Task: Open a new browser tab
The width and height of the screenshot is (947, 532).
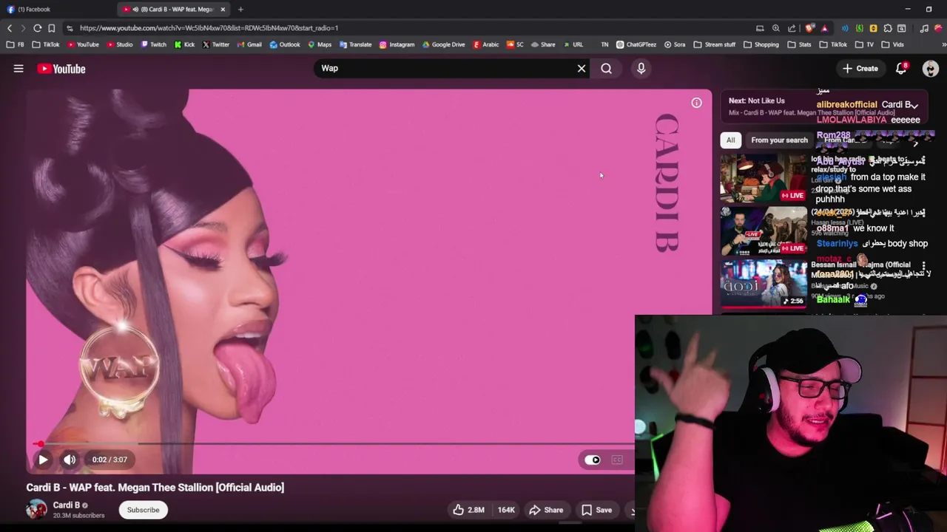Action: (240, 10)
